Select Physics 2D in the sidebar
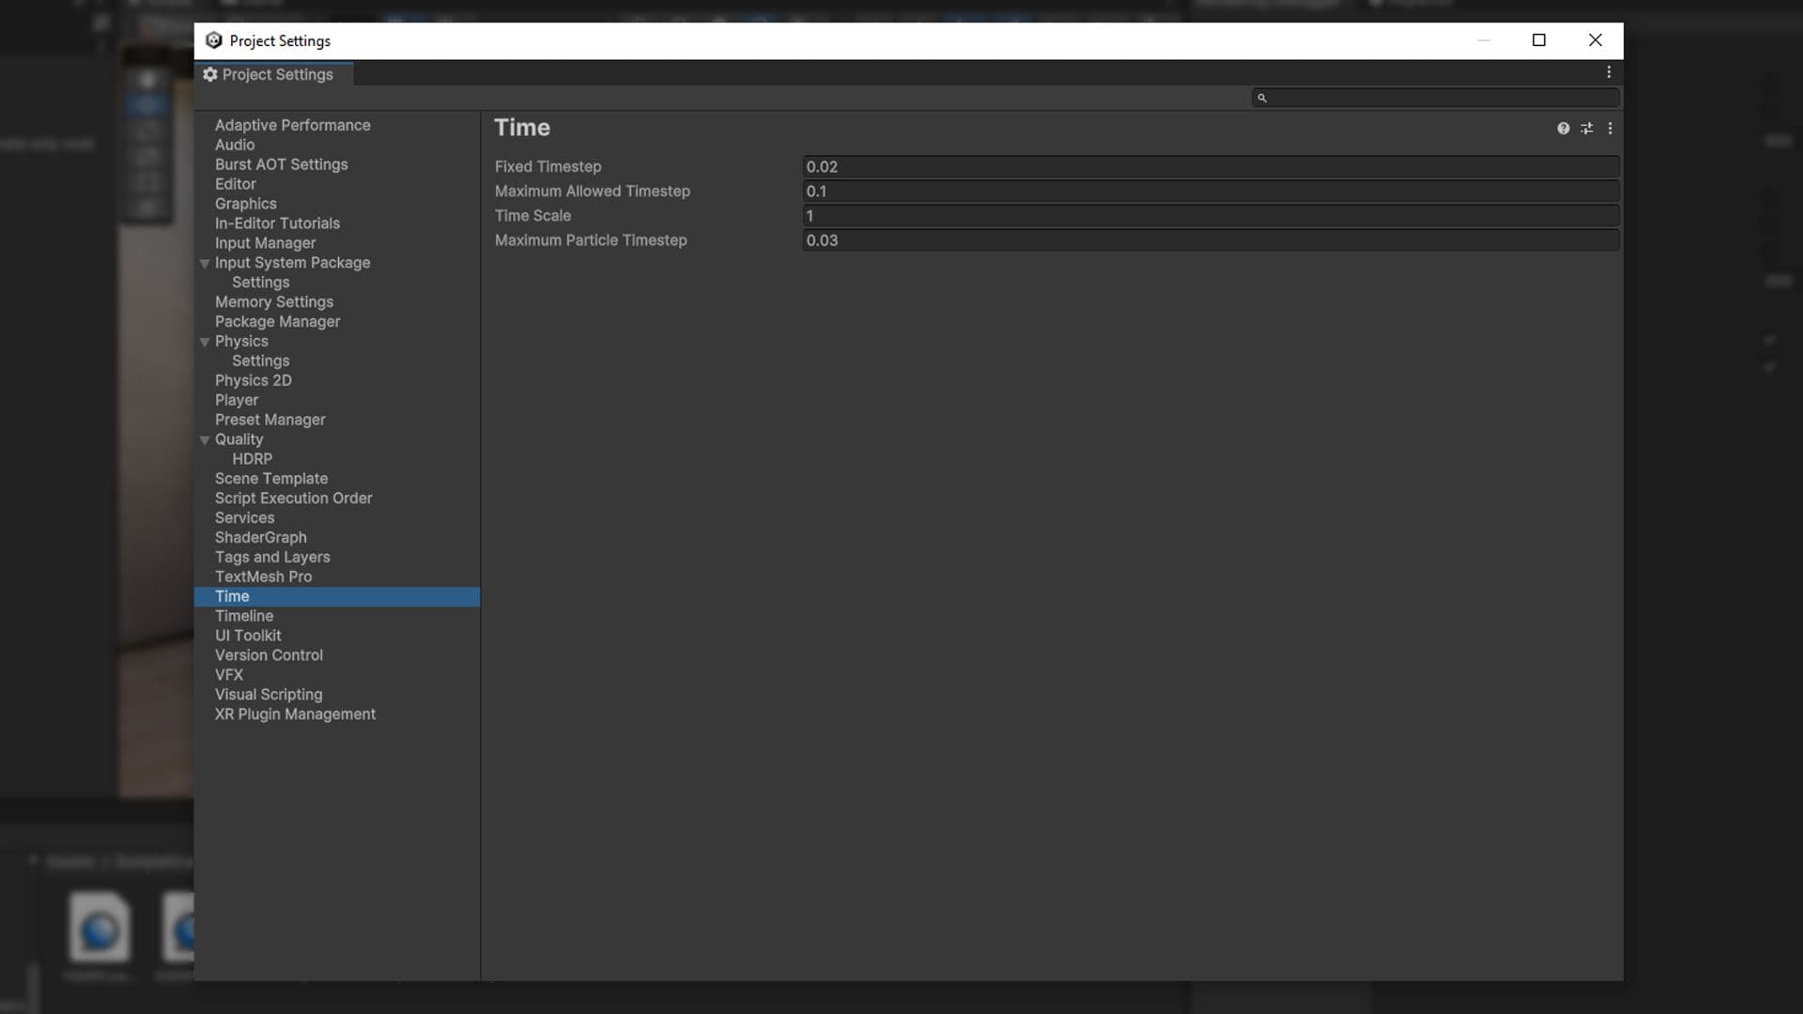 coord(253,380)
